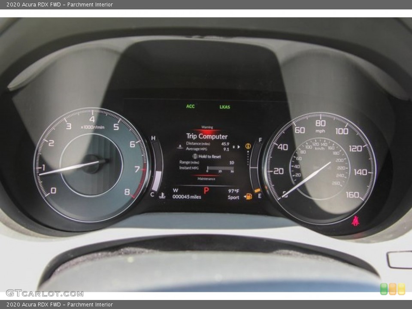The image size is (412, 309).
Task: Click the 000045 miles odometer reading
Action: [x=187, y=197]
